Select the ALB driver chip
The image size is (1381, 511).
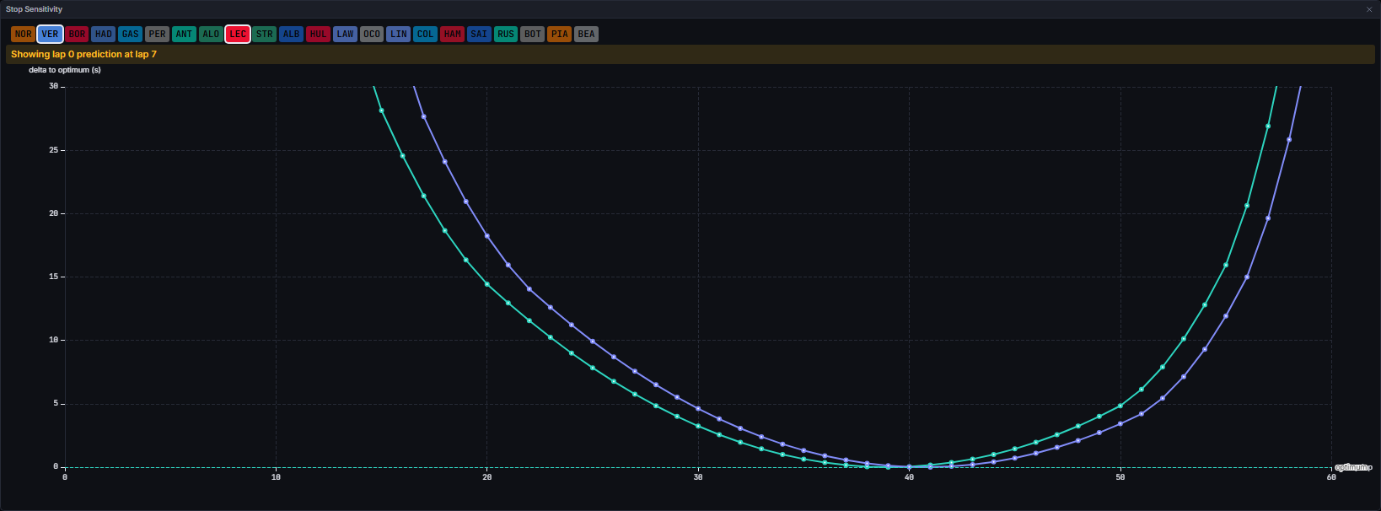pyautogui.click(x=291, y=35)
